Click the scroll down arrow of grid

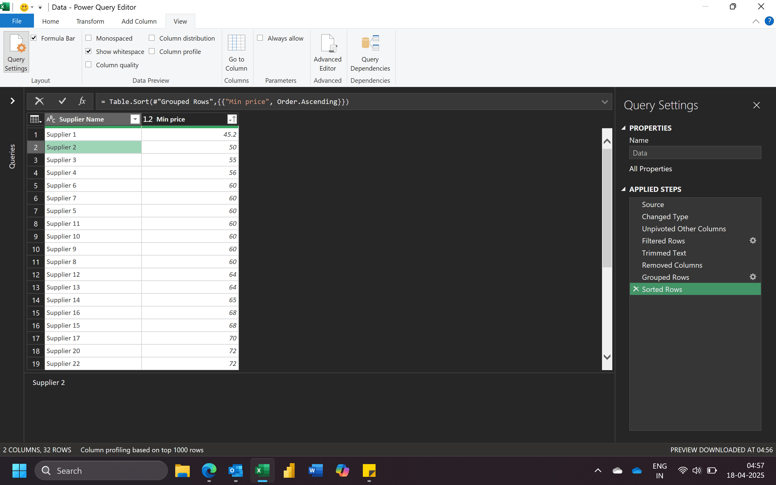(607, 357)
